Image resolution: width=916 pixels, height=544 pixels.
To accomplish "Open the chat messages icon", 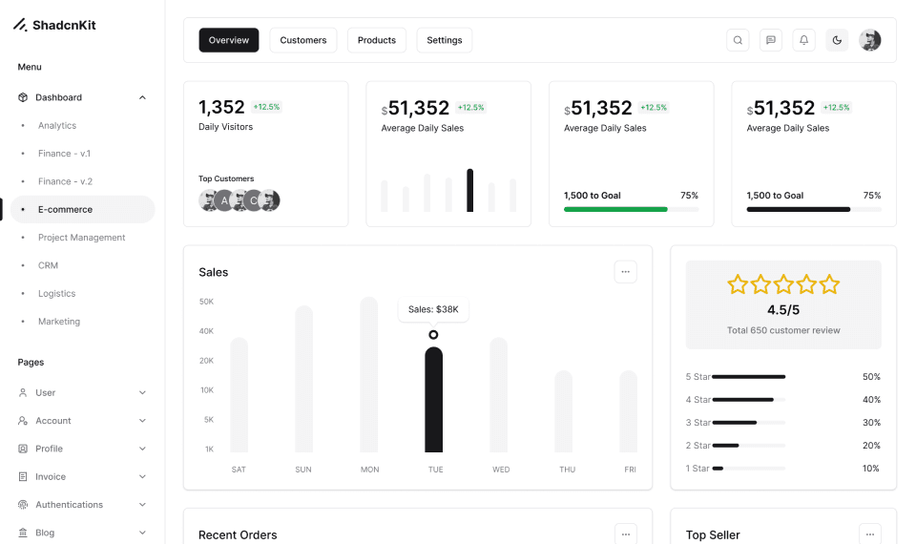I will (x=771, y=40).
